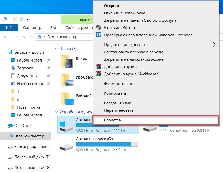Click the Properties checkmark quick-access icon
This screenshot has width=223, height=173.
15,19
